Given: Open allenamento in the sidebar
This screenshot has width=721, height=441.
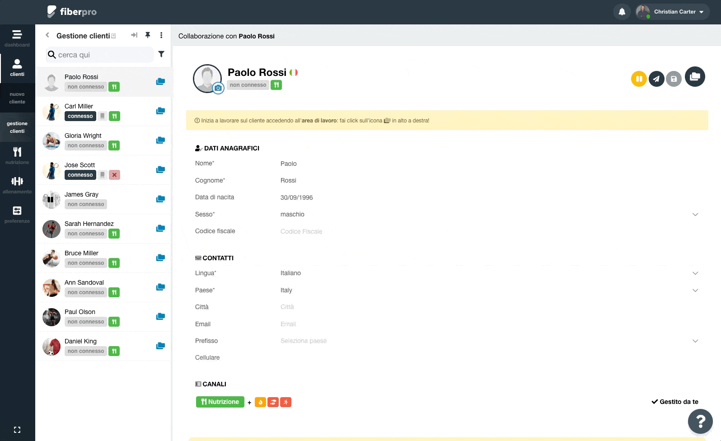Looking at the screenshot, I should click(17, 185).
